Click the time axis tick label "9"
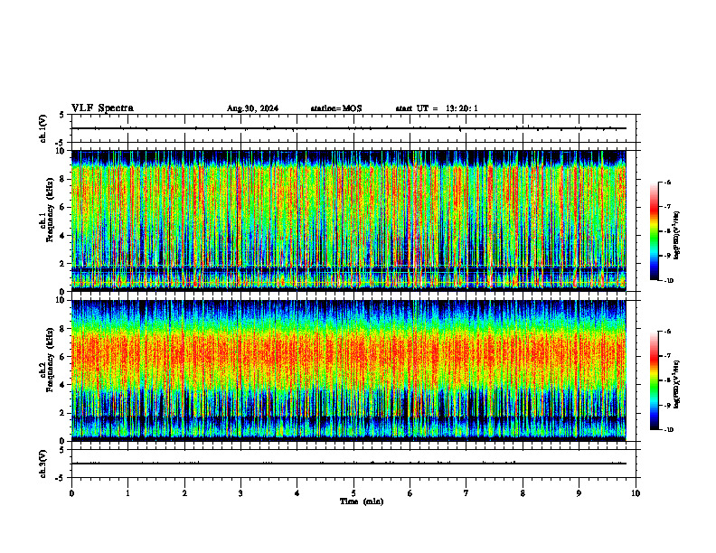The image size is (716, 553). click(579, 493)
